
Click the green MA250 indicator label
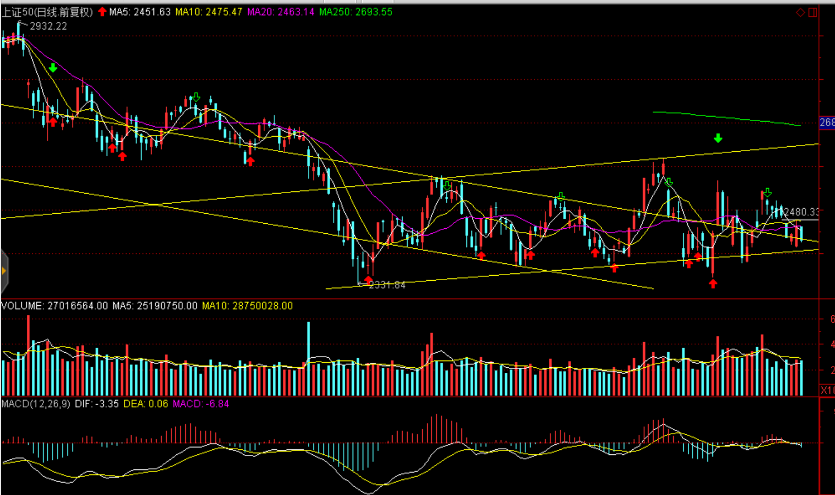pyautogui.click(x=356, y=12)
